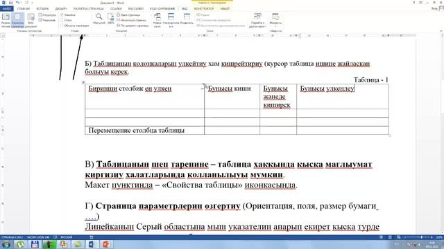Save document from Quick Access Toolbar
The width and height of the screenshot is (444, 249).
point(10,3)
